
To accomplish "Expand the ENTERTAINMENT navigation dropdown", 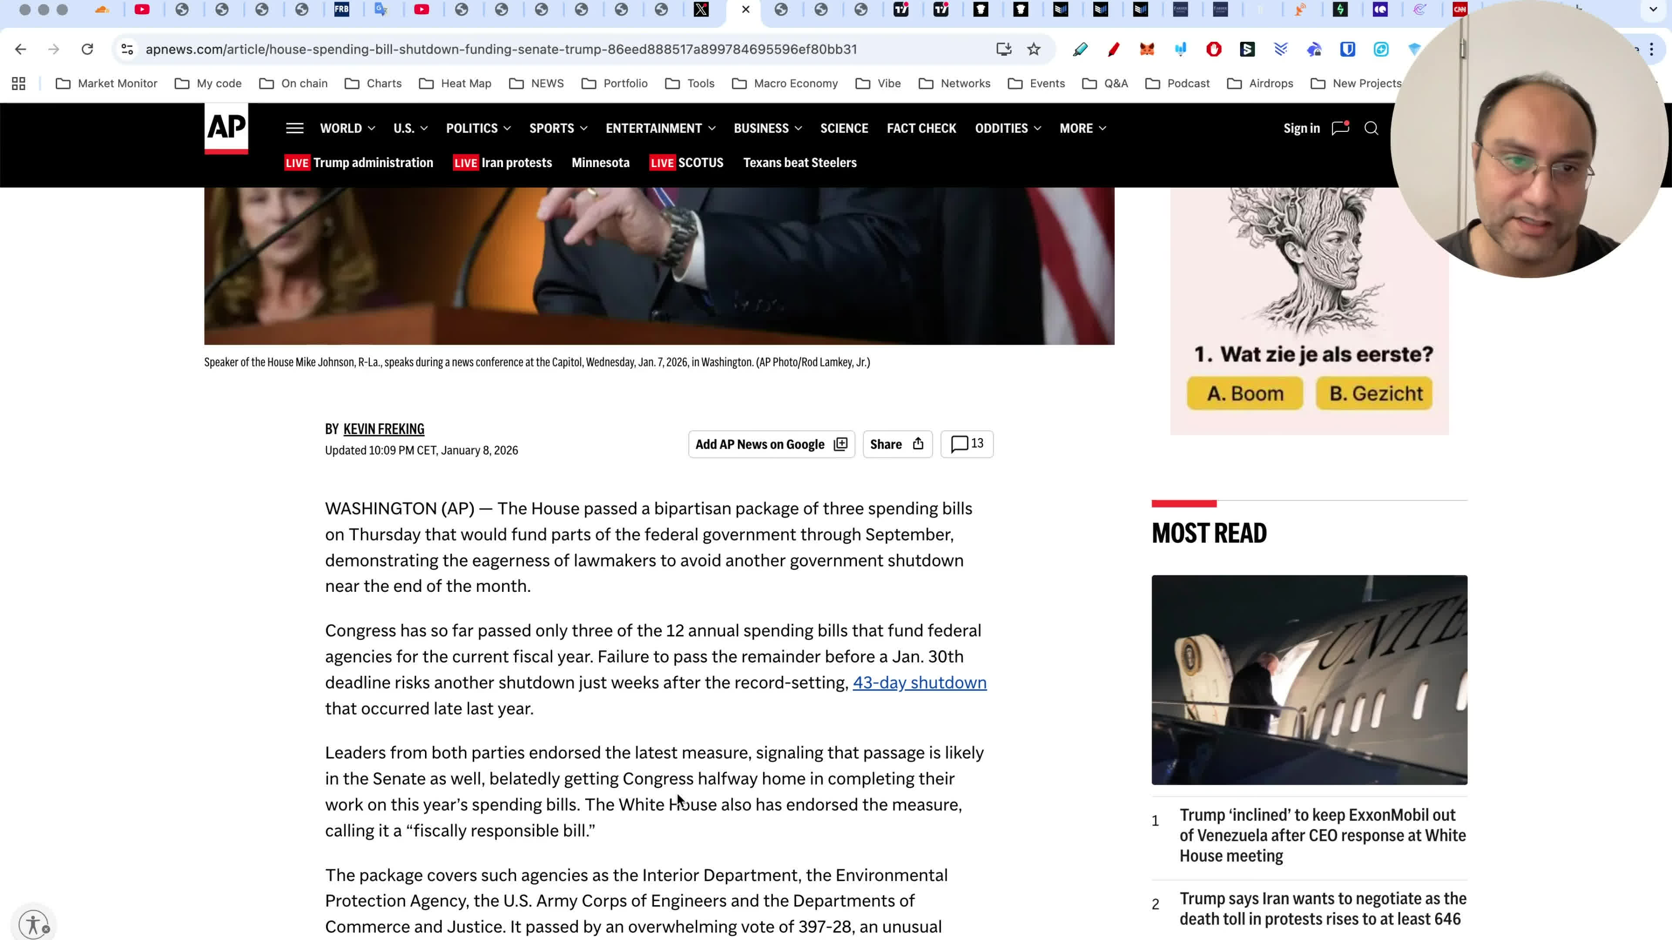I will [x=661, y=128].
